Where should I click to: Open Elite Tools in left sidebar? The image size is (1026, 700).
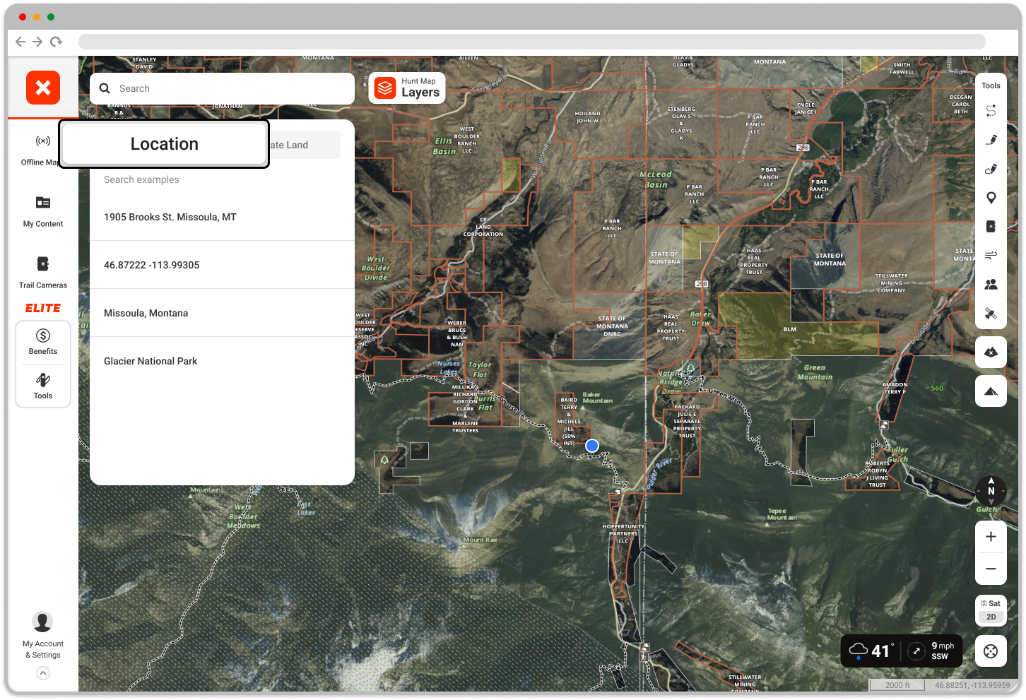tap(43, 386)
